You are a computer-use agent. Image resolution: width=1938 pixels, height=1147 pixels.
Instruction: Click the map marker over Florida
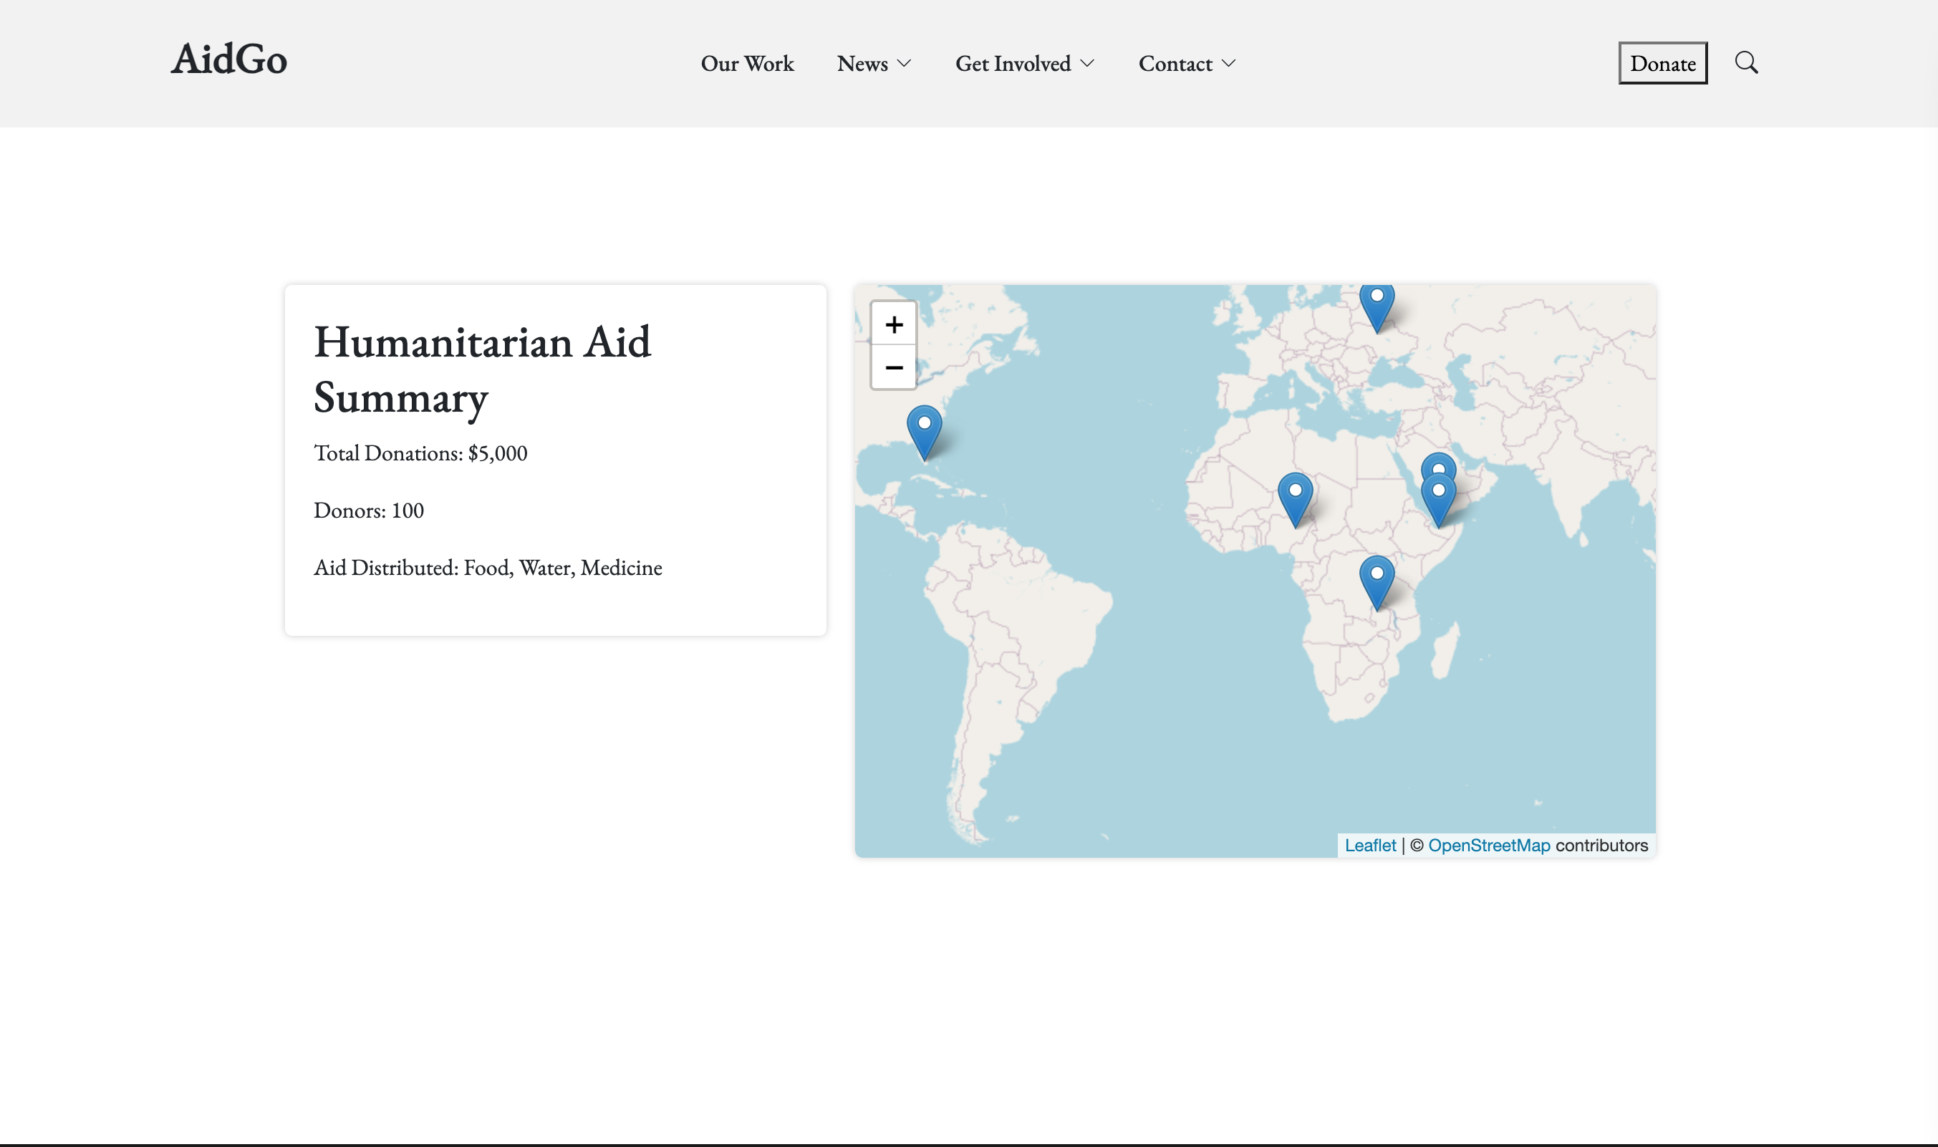(924, 430)
